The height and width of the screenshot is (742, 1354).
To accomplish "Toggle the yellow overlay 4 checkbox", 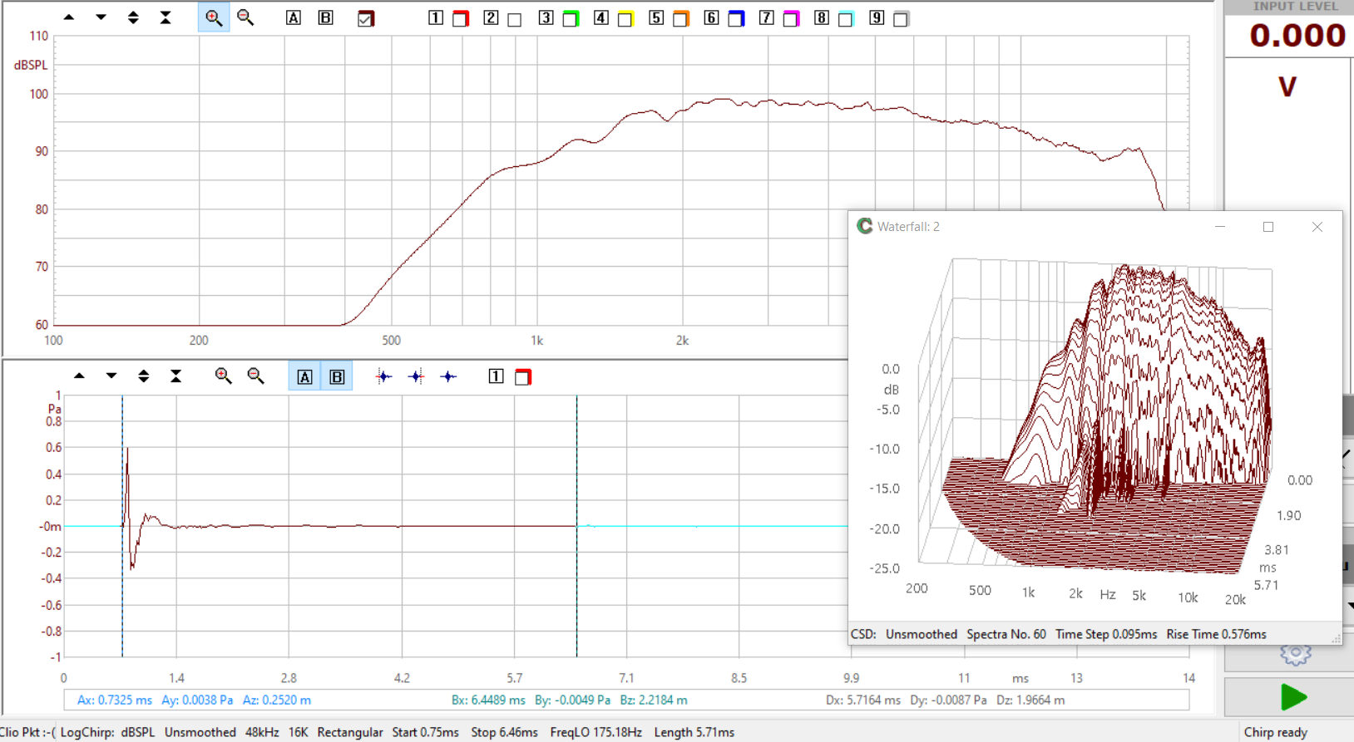I will [625, 19].
